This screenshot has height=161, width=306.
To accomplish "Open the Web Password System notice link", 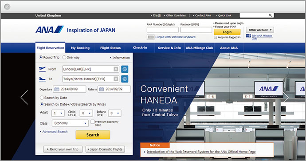I will pos(201,152).
